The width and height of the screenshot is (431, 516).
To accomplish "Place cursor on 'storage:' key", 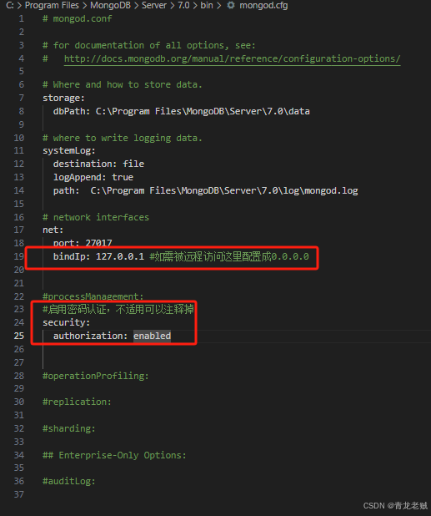I will click(x=63, y=98).
